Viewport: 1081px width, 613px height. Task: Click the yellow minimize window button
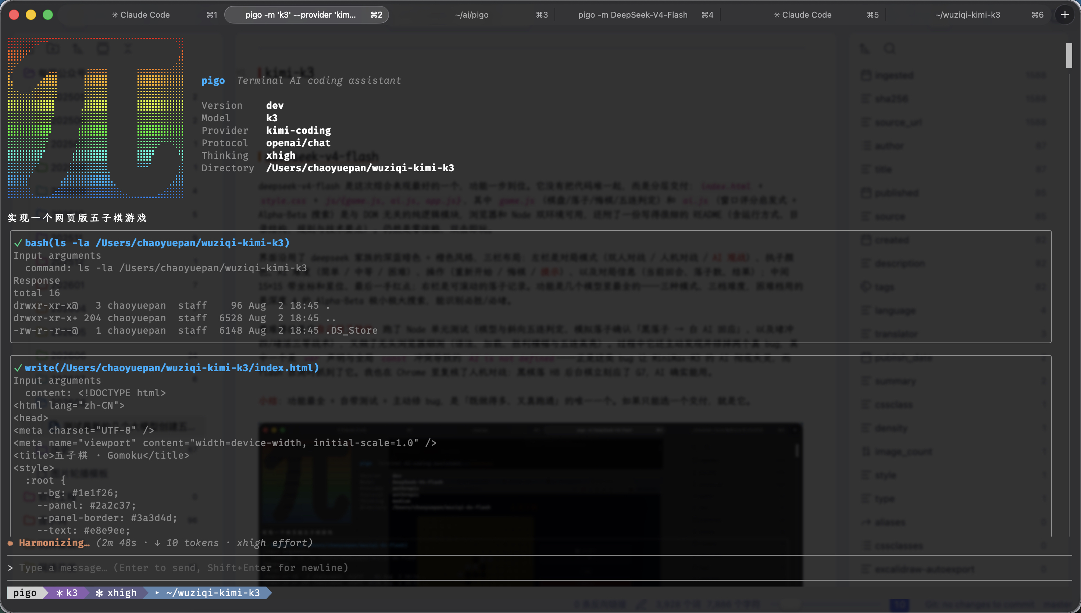point(31,15)
